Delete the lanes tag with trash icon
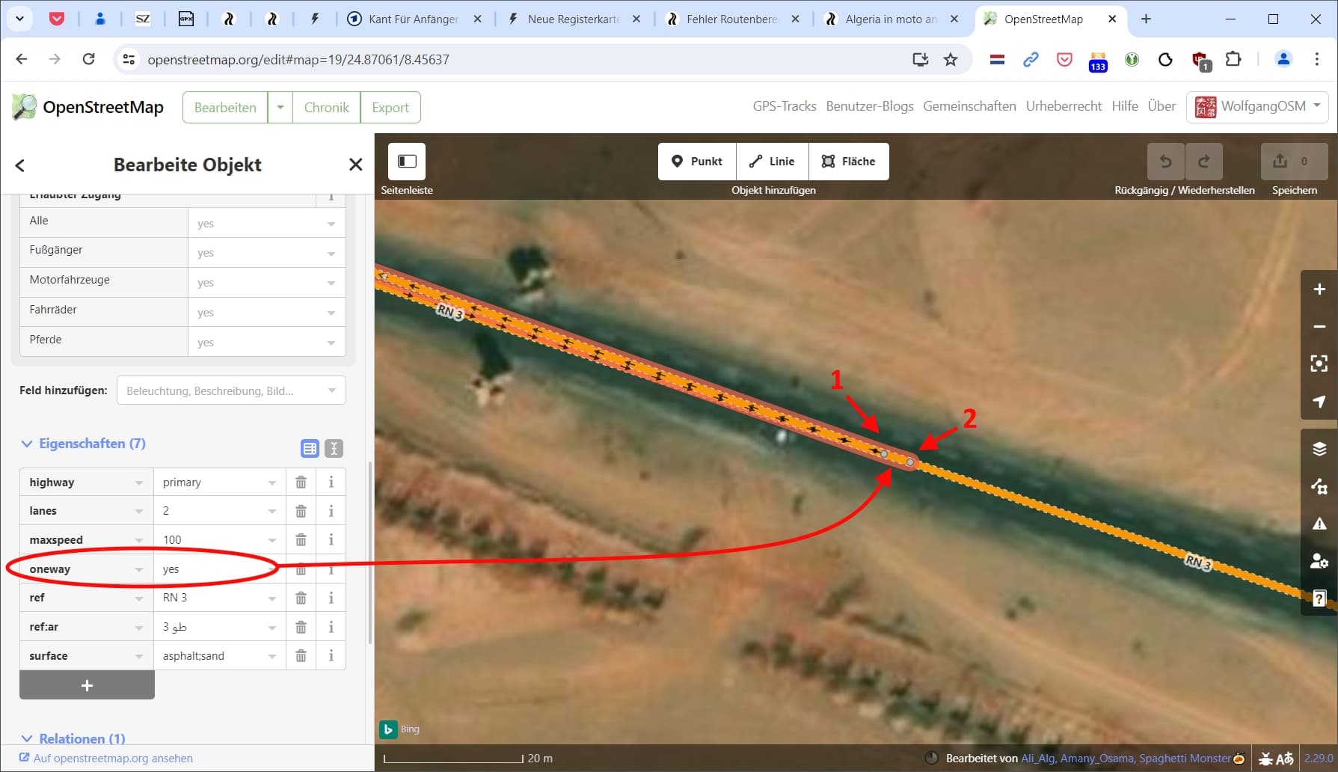 click(x=301, y=511)
